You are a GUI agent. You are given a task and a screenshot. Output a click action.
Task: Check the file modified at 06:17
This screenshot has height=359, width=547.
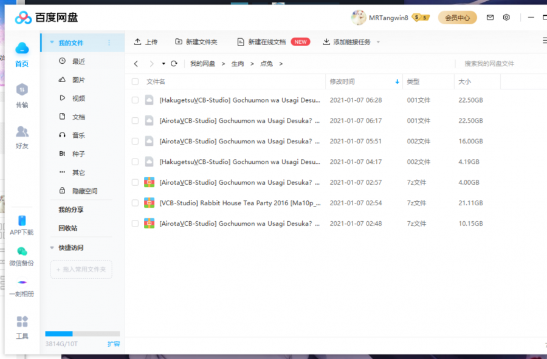135,121
